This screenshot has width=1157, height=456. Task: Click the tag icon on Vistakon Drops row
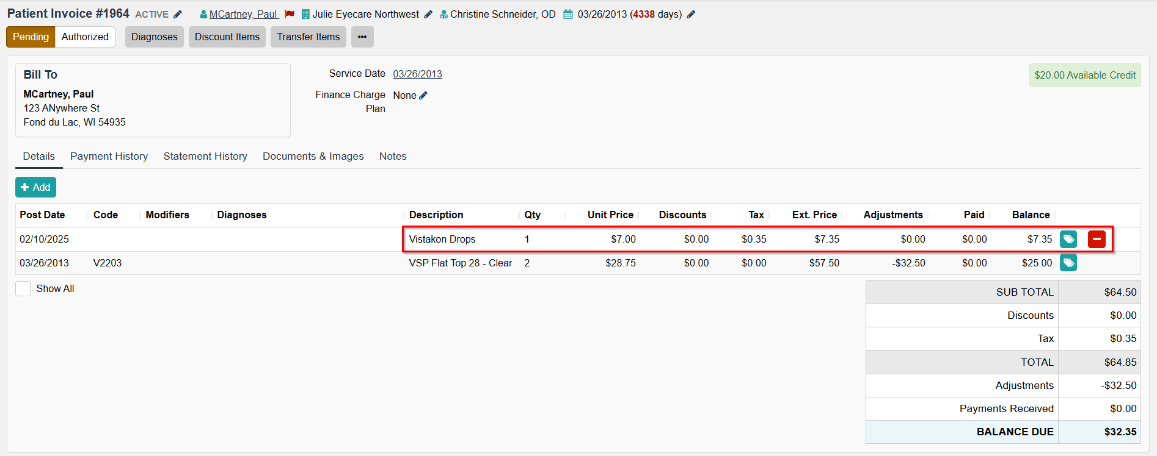tap(1068, 239)
